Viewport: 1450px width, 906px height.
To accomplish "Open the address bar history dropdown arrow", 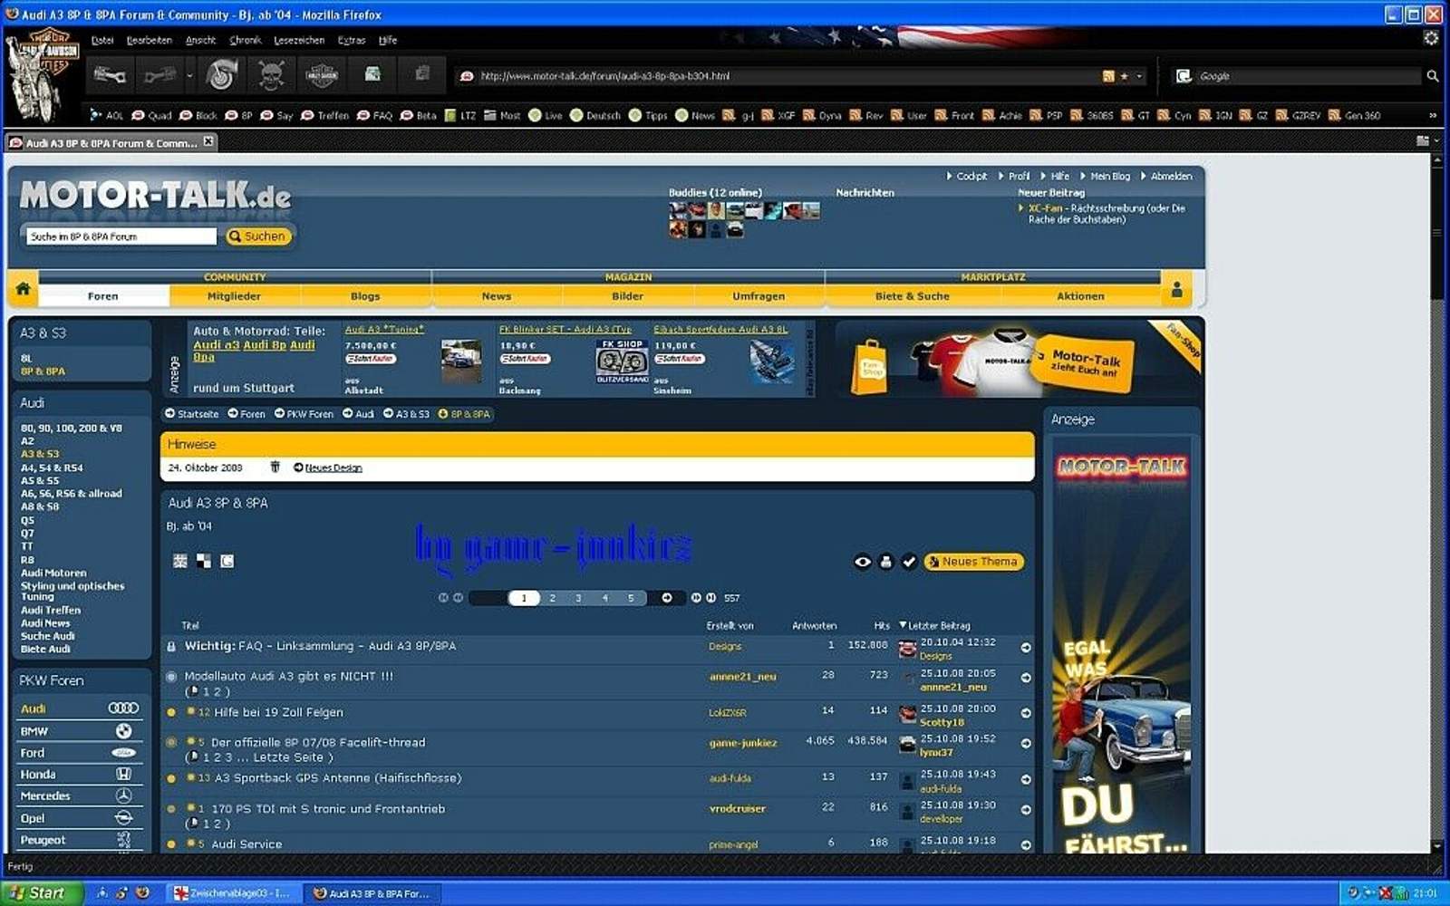I will coord(1139,76).
